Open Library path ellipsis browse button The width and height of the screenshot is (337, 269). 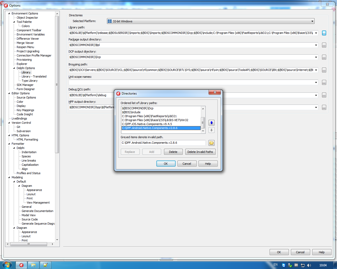pos(324,33)
